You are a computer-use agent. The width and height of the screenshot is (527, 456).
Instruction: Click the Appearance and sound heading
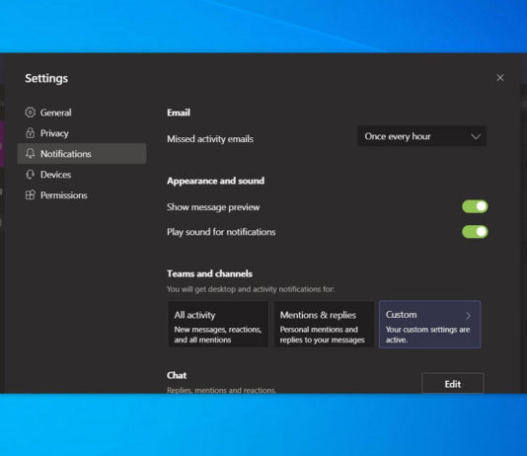[x=215, y=181]
